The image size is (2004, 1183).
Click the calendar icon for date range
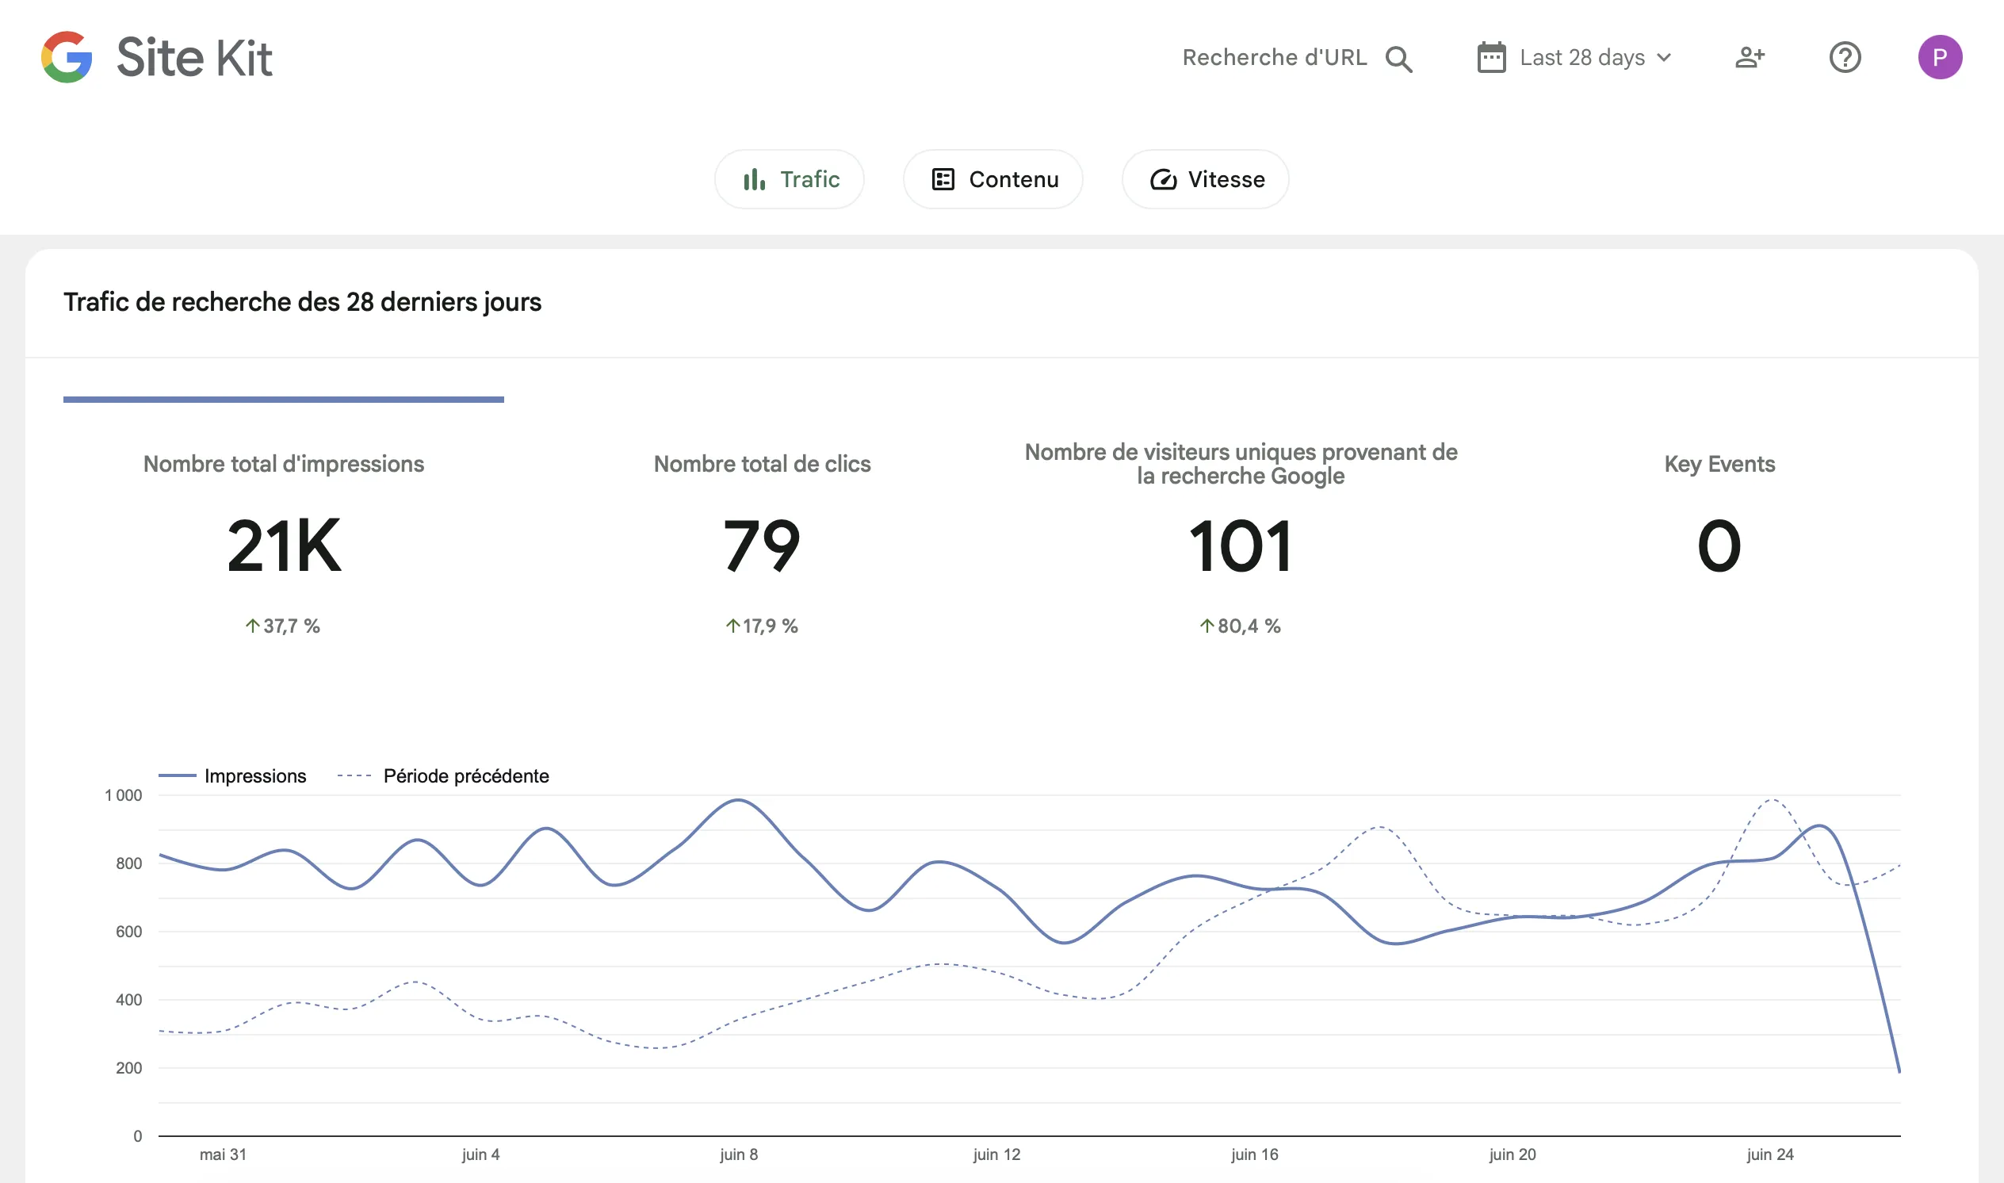click(x=1491, y=57)
